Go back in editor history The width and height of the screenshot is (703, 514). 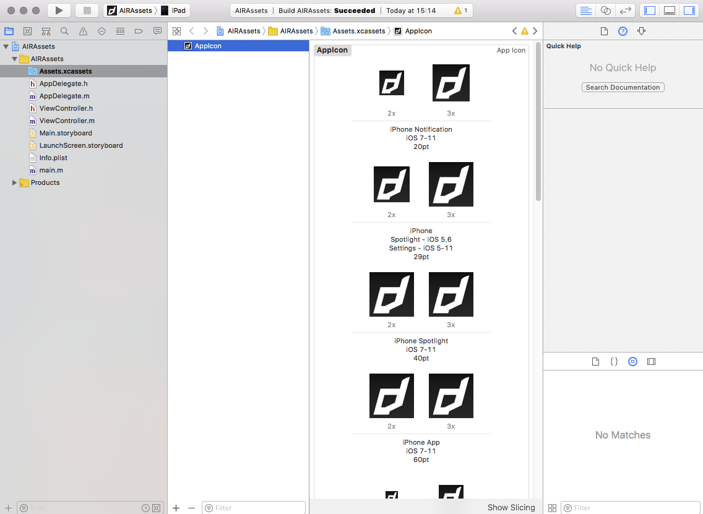191,31
